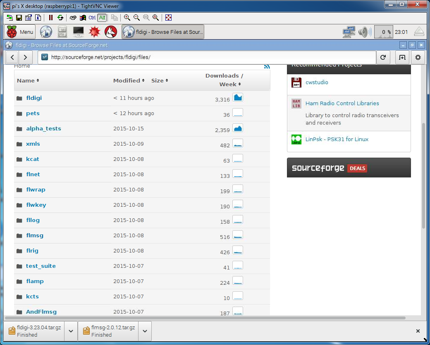
Task: Open the network connections tray icon
Action: [x=349, y=32]
